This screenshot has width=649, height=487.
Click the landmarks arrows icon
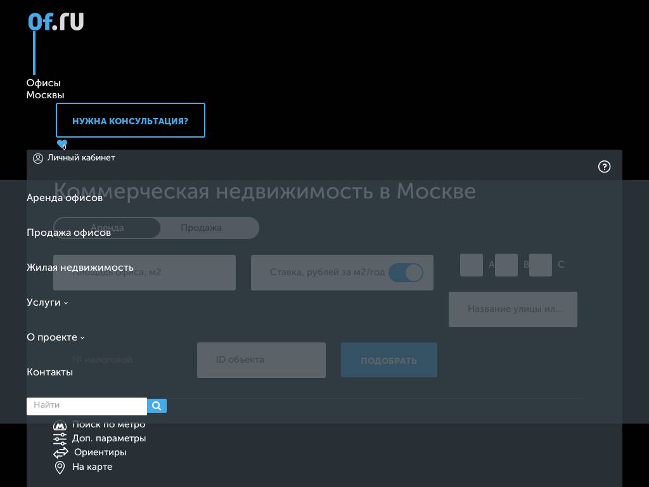coord(60,453)
